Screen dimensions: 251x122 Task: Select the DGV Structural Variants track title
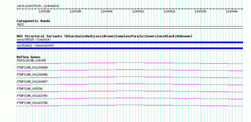tap(105, 36)
